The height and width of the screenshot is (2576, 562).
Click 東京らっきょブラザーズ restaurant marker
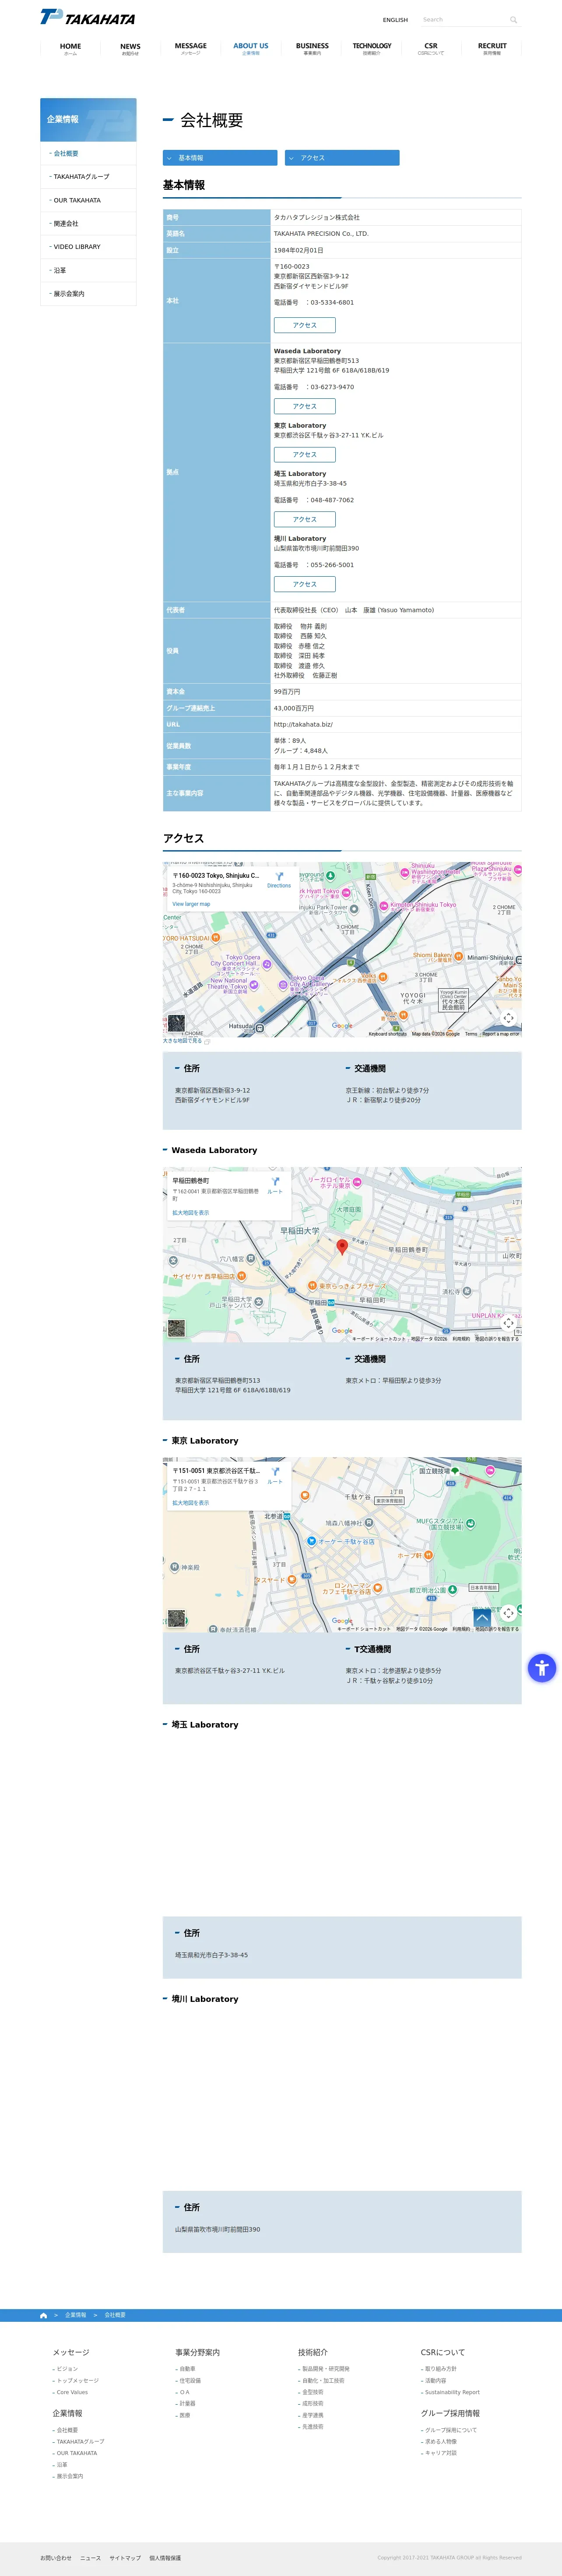coord(313,1286)
